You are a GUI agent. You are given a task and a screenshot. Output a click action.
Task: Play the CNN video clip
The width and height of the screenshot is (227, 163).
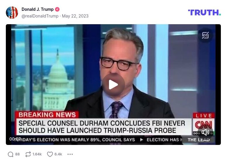(x=113, y=85)
